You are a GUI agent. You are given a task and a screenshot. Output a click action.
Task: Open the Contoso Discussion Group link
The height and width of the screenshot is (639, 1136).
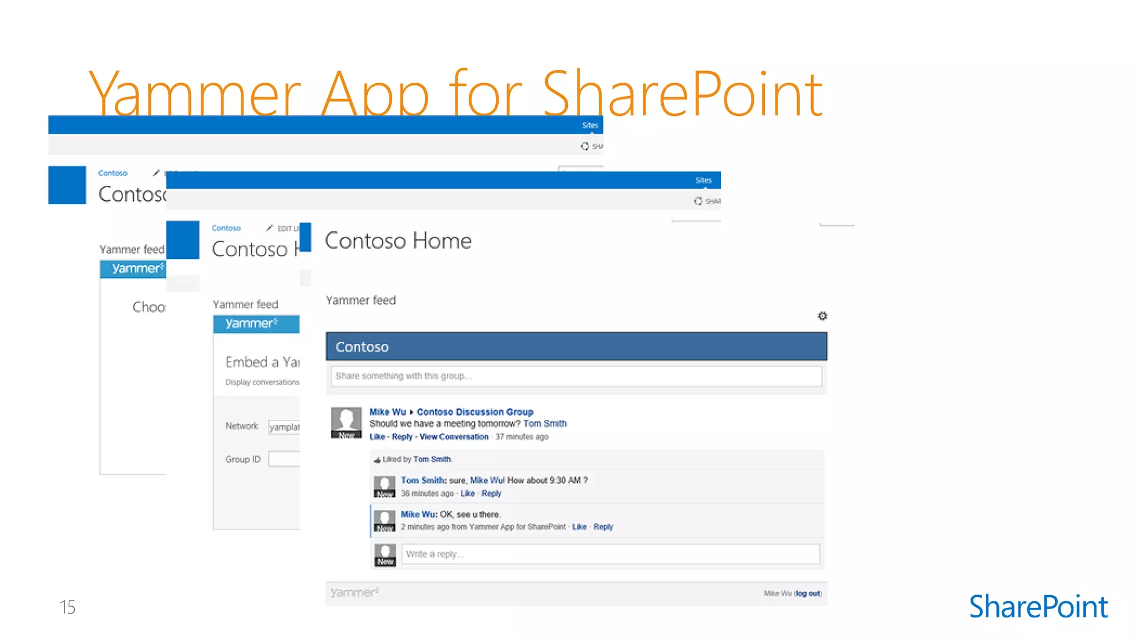pyautogui.click(x=475, y=412)
